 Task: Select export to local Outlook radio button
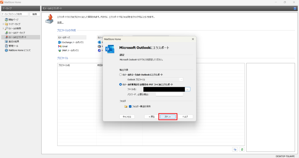click(121, 74)
